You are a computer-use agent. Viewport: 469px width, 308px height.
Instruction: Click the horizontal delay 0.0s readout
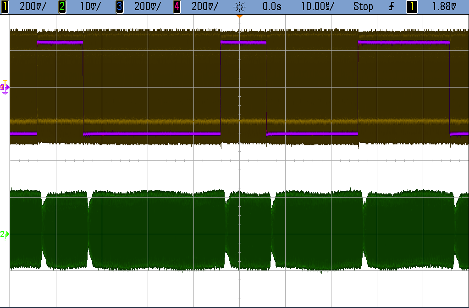tap(272, 6)
